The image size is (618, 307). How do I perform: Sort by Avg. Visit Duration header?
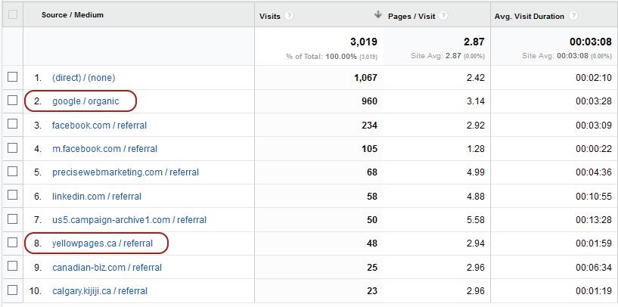(529, 15)
